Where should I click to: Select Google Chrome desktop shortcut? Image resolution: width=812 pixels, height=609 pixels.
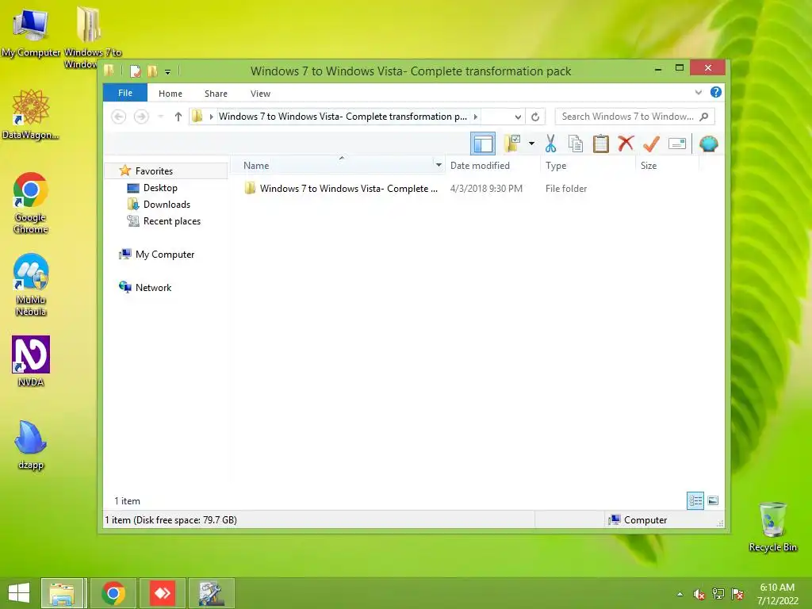click(31, 203)
